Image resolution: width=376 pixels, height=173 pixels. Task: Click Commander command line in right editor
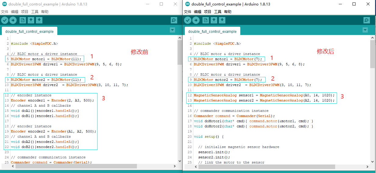point(234,116)
